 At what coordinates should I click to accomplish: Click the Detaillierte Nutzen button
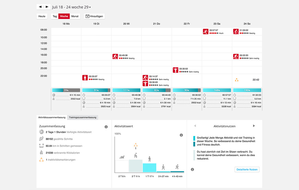click(247, 169)
